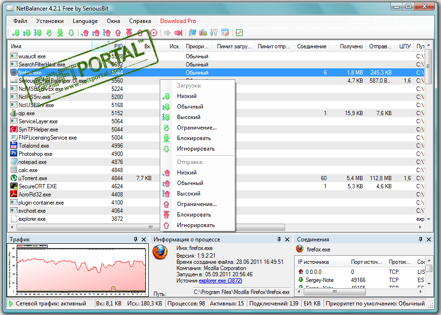Viewport: 441px width, 315px height.
Task: Open the Окна menu
Action: click(113, 21)
